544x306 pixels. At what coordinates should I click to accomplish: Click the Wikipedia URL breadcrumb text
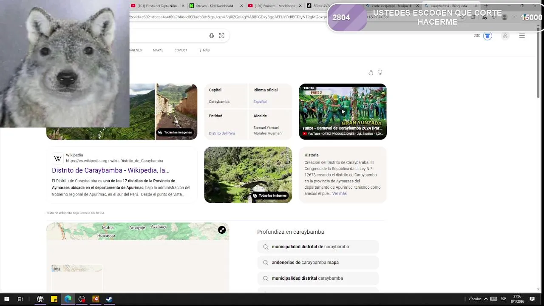(x=114, y=161)
